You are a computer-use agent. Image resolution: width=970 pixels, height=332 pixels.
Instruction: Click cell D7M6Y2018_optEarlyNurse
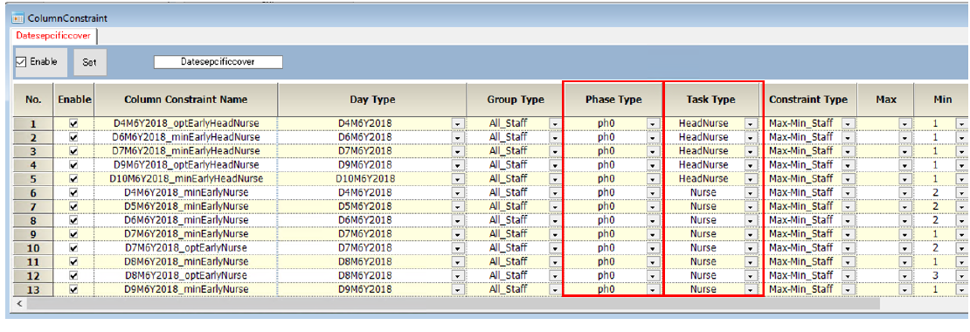[185, 247]
